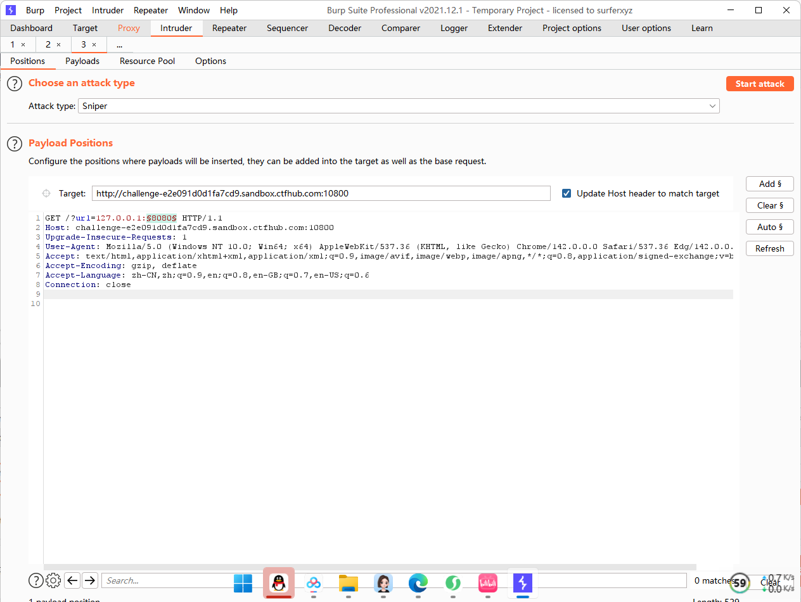This screenshot has width=801, height=602.
Task: Expand the Attack type Sniper dropdown
Action: [399, 106]
